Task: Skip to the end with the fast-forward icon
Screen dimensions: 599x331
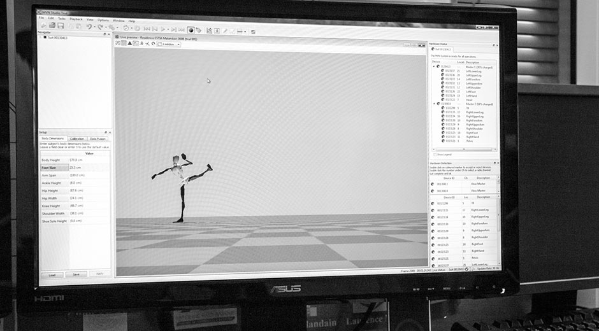Action: (x=181, y=29)
